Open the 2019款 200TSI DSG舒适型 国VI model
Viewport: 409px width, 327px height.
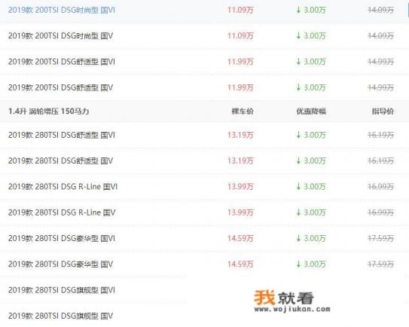[x=62, y=62]
